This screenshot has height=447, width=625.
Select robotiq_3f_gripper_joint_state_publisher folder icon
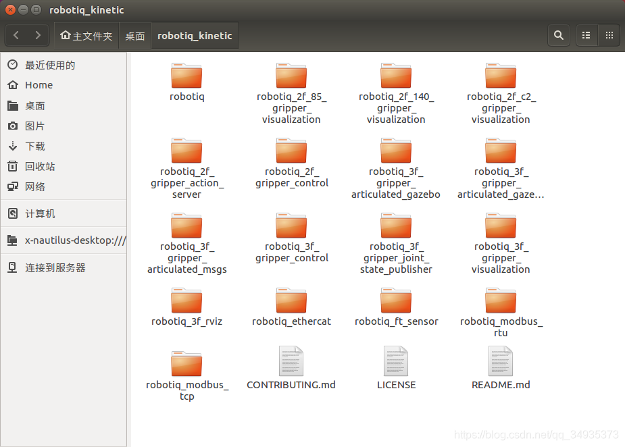tap(396, 225)
